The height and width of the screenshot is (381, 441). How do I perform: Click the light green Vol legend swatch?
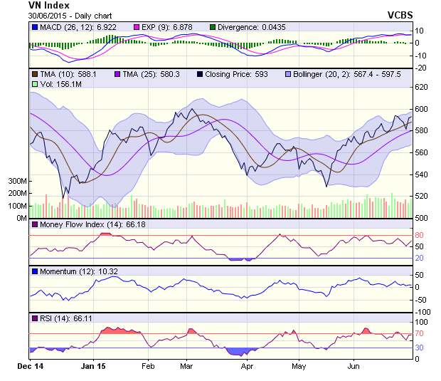pos(34,84)
